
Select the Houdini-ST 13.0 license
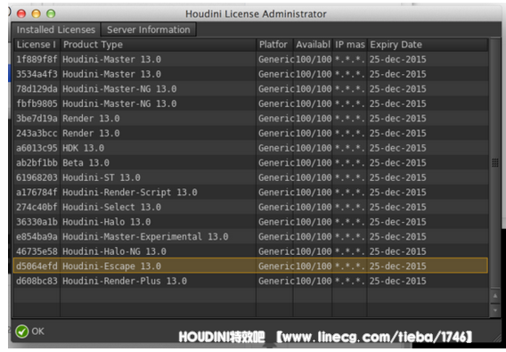point(250,177)
